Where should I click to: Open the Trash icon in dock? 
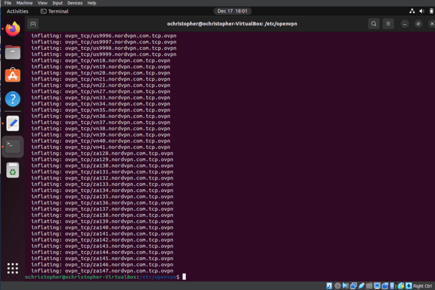click(13, 170)
